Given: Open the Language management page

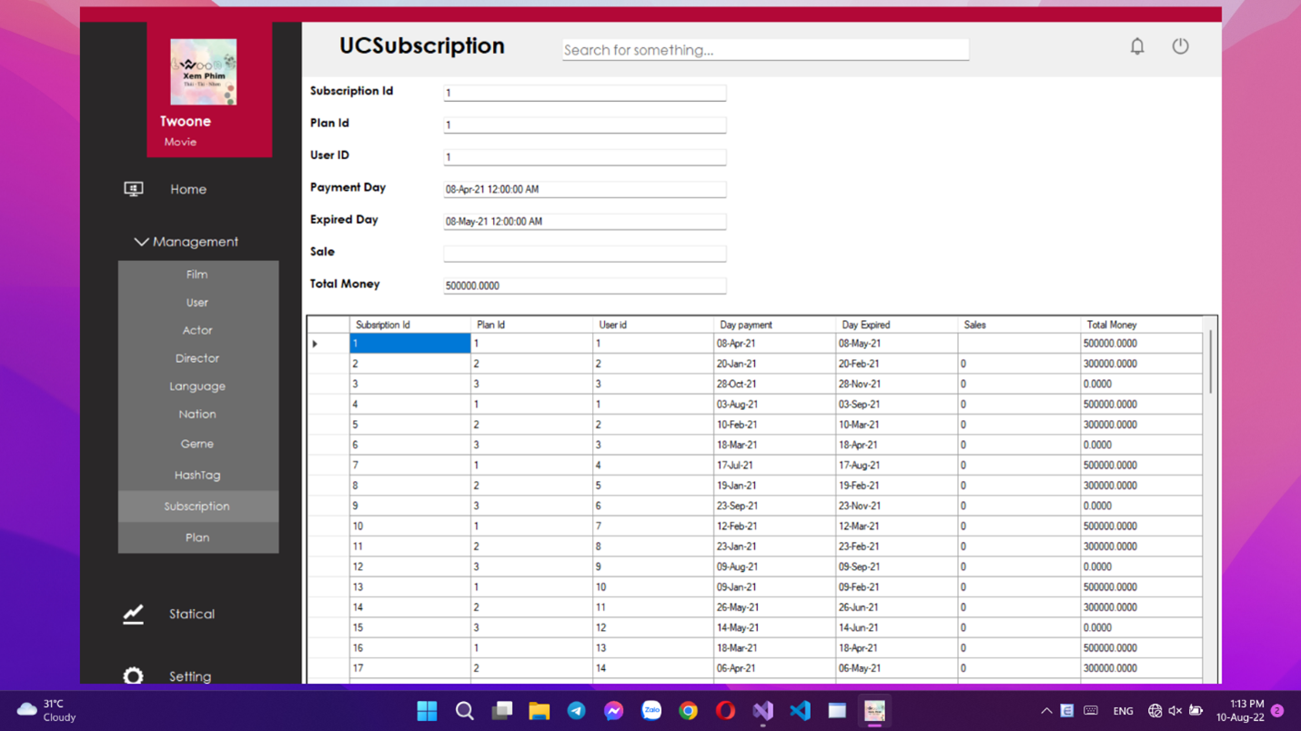Looking at the screenshot, I should [197, 386].
